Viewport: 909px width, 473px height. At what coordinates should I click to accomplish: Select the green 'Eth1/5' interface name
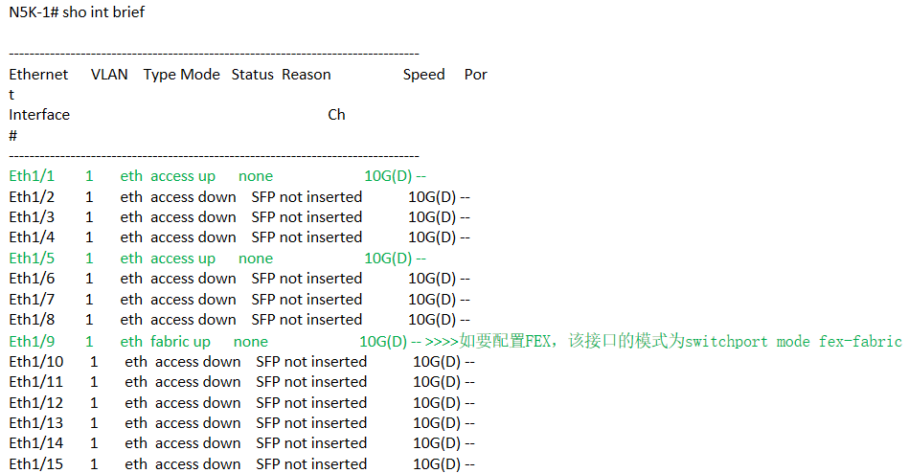32,259
